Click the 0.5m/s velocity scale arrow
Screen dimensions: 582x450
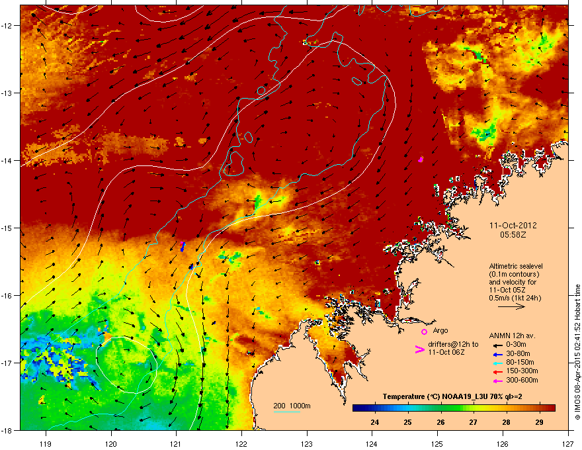pos(511,306)
